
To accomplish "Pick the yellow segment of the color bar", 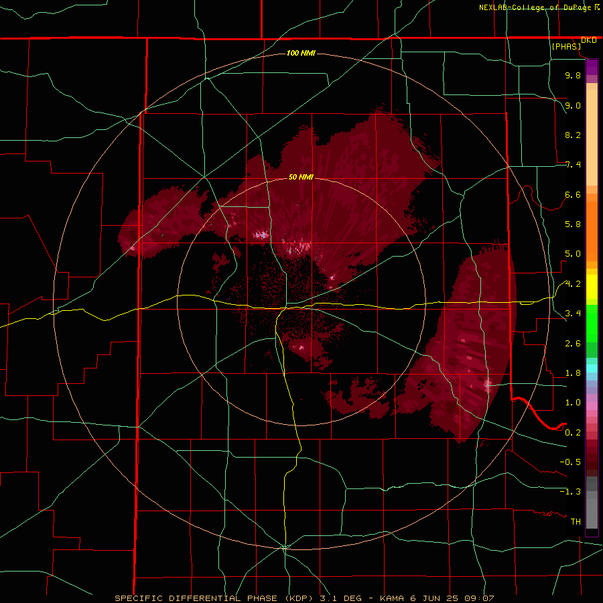I will click(x=592, y=287).
